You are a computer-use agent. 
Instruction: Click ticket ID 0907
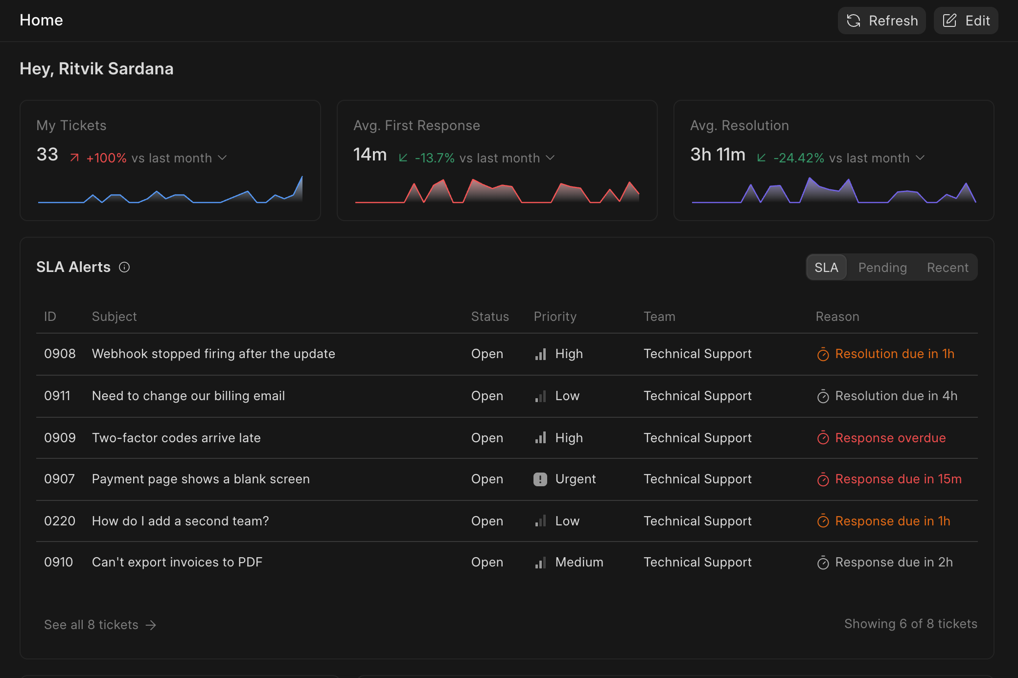click(59, 479)
